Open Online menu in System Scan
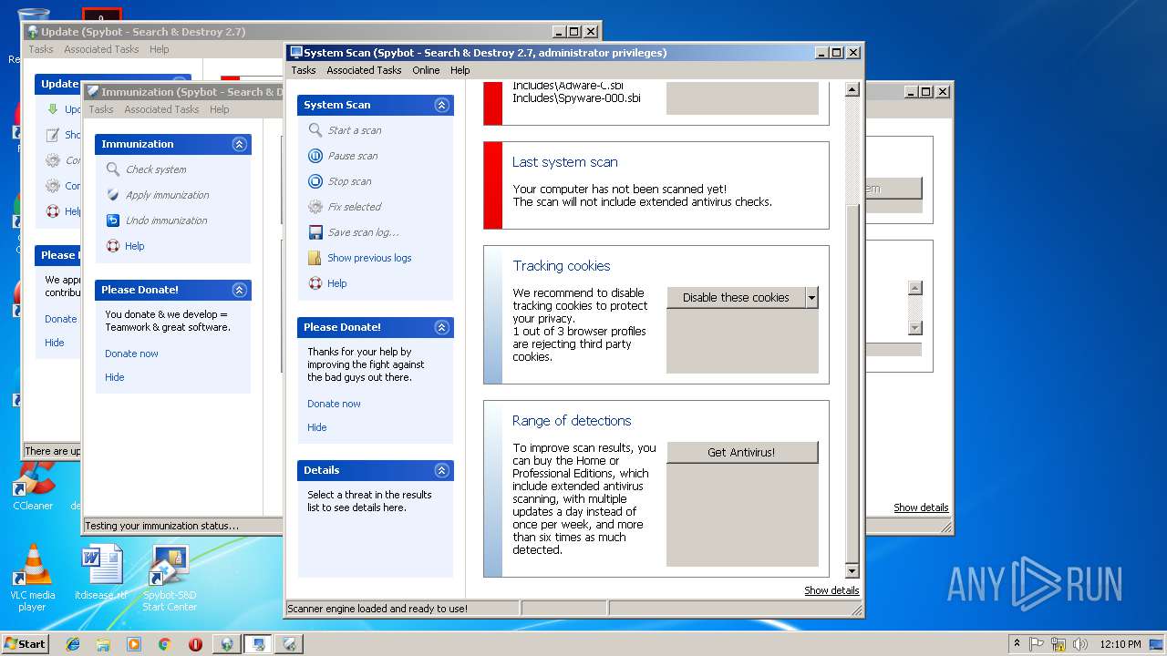This screenshot has width=1167, height=656. (x=426, y=70)
